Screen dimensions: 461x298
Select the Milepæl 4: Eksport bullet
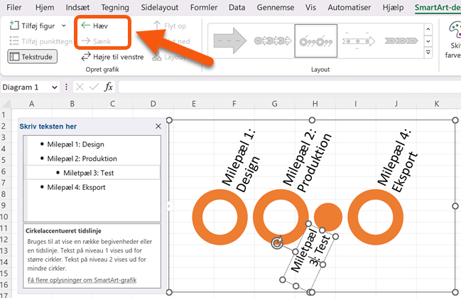point(75,186)
